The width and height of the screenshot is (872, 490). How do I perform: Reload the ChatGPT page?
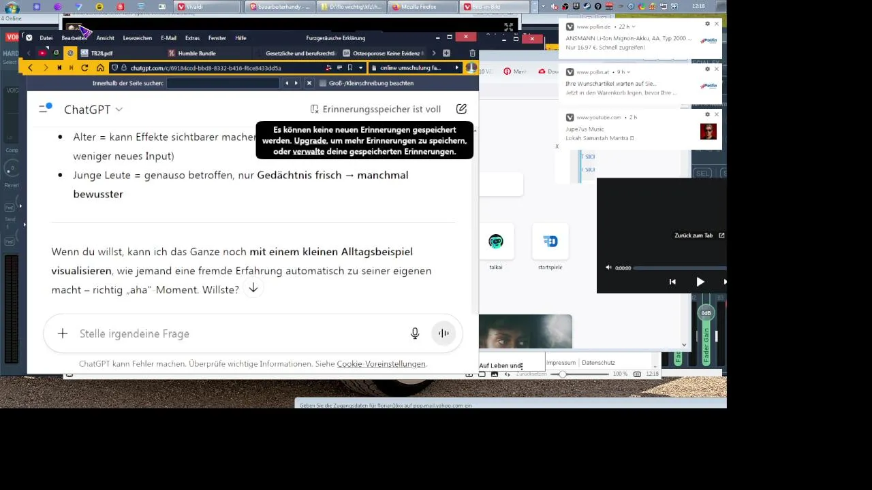(84, 68)
